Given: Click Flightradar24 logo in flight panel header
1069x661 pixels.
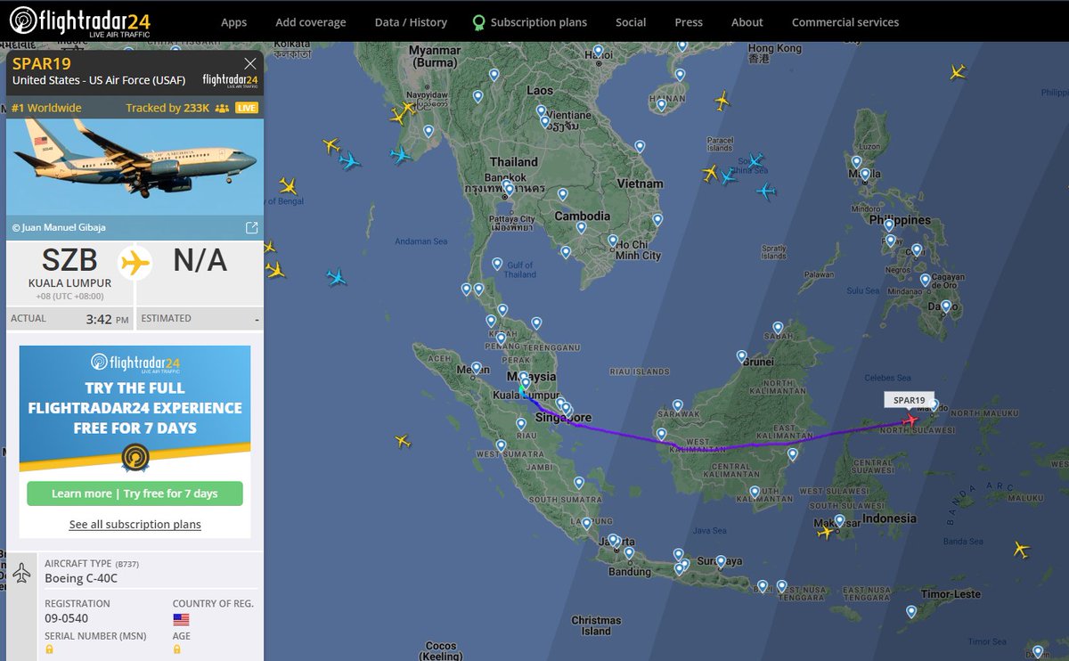Looking at the screenshot, I should pos(230,80).
